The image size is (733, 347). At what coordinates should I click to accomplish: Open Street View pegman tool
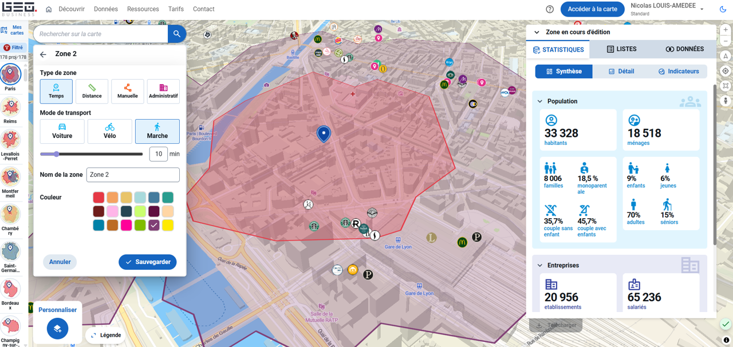[726, 101]
